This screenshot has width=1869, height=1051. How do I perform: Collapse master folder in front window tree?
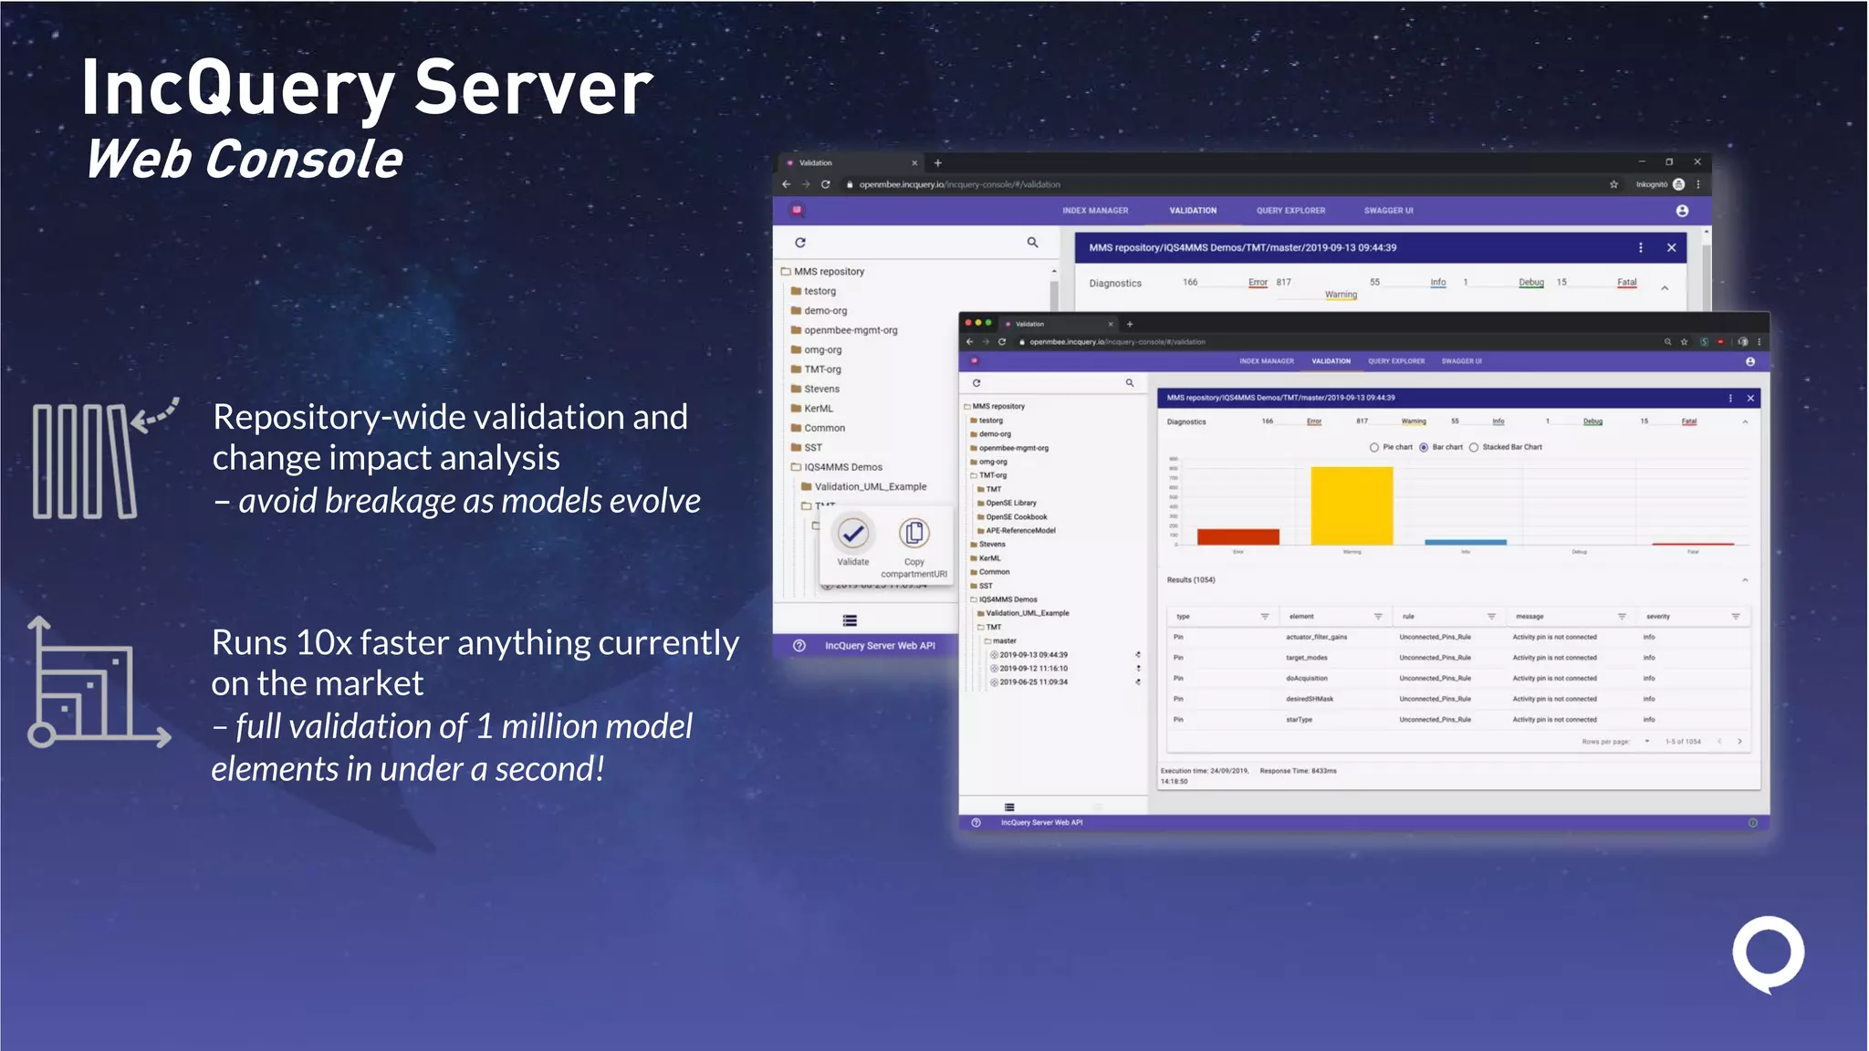coord(999,640)
